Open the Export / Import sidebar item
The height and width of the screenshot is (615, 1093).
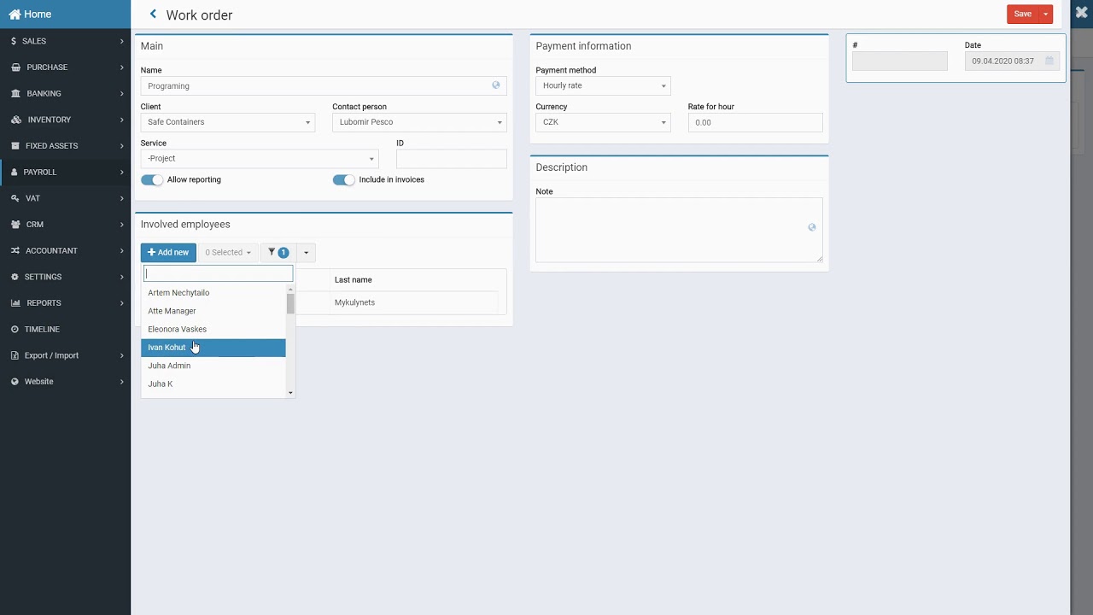(x=66, y=355)
